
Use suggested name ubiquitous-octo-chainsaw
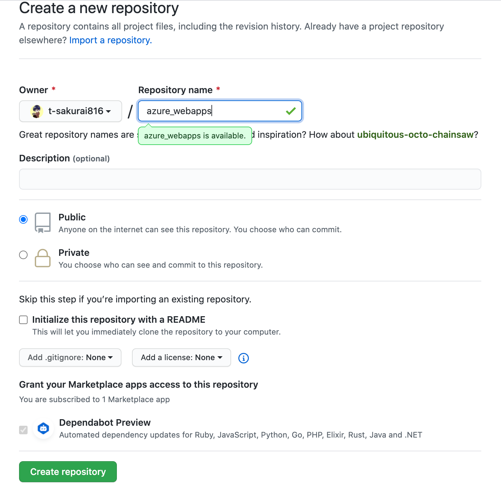(415, 134)
